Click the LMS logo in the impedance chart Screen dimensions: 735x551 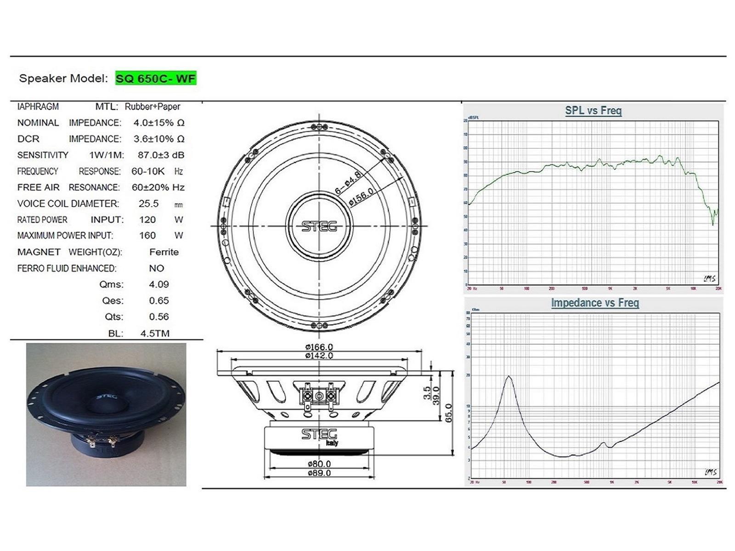coord(710,472)
